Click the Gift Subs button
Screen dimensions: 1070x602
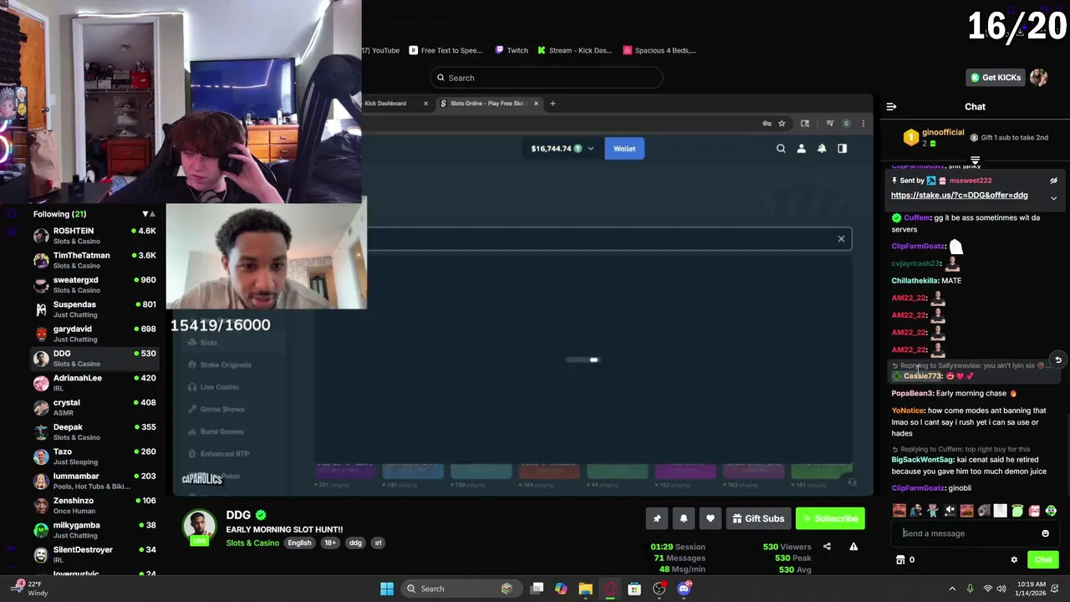[x=758, y=519]
